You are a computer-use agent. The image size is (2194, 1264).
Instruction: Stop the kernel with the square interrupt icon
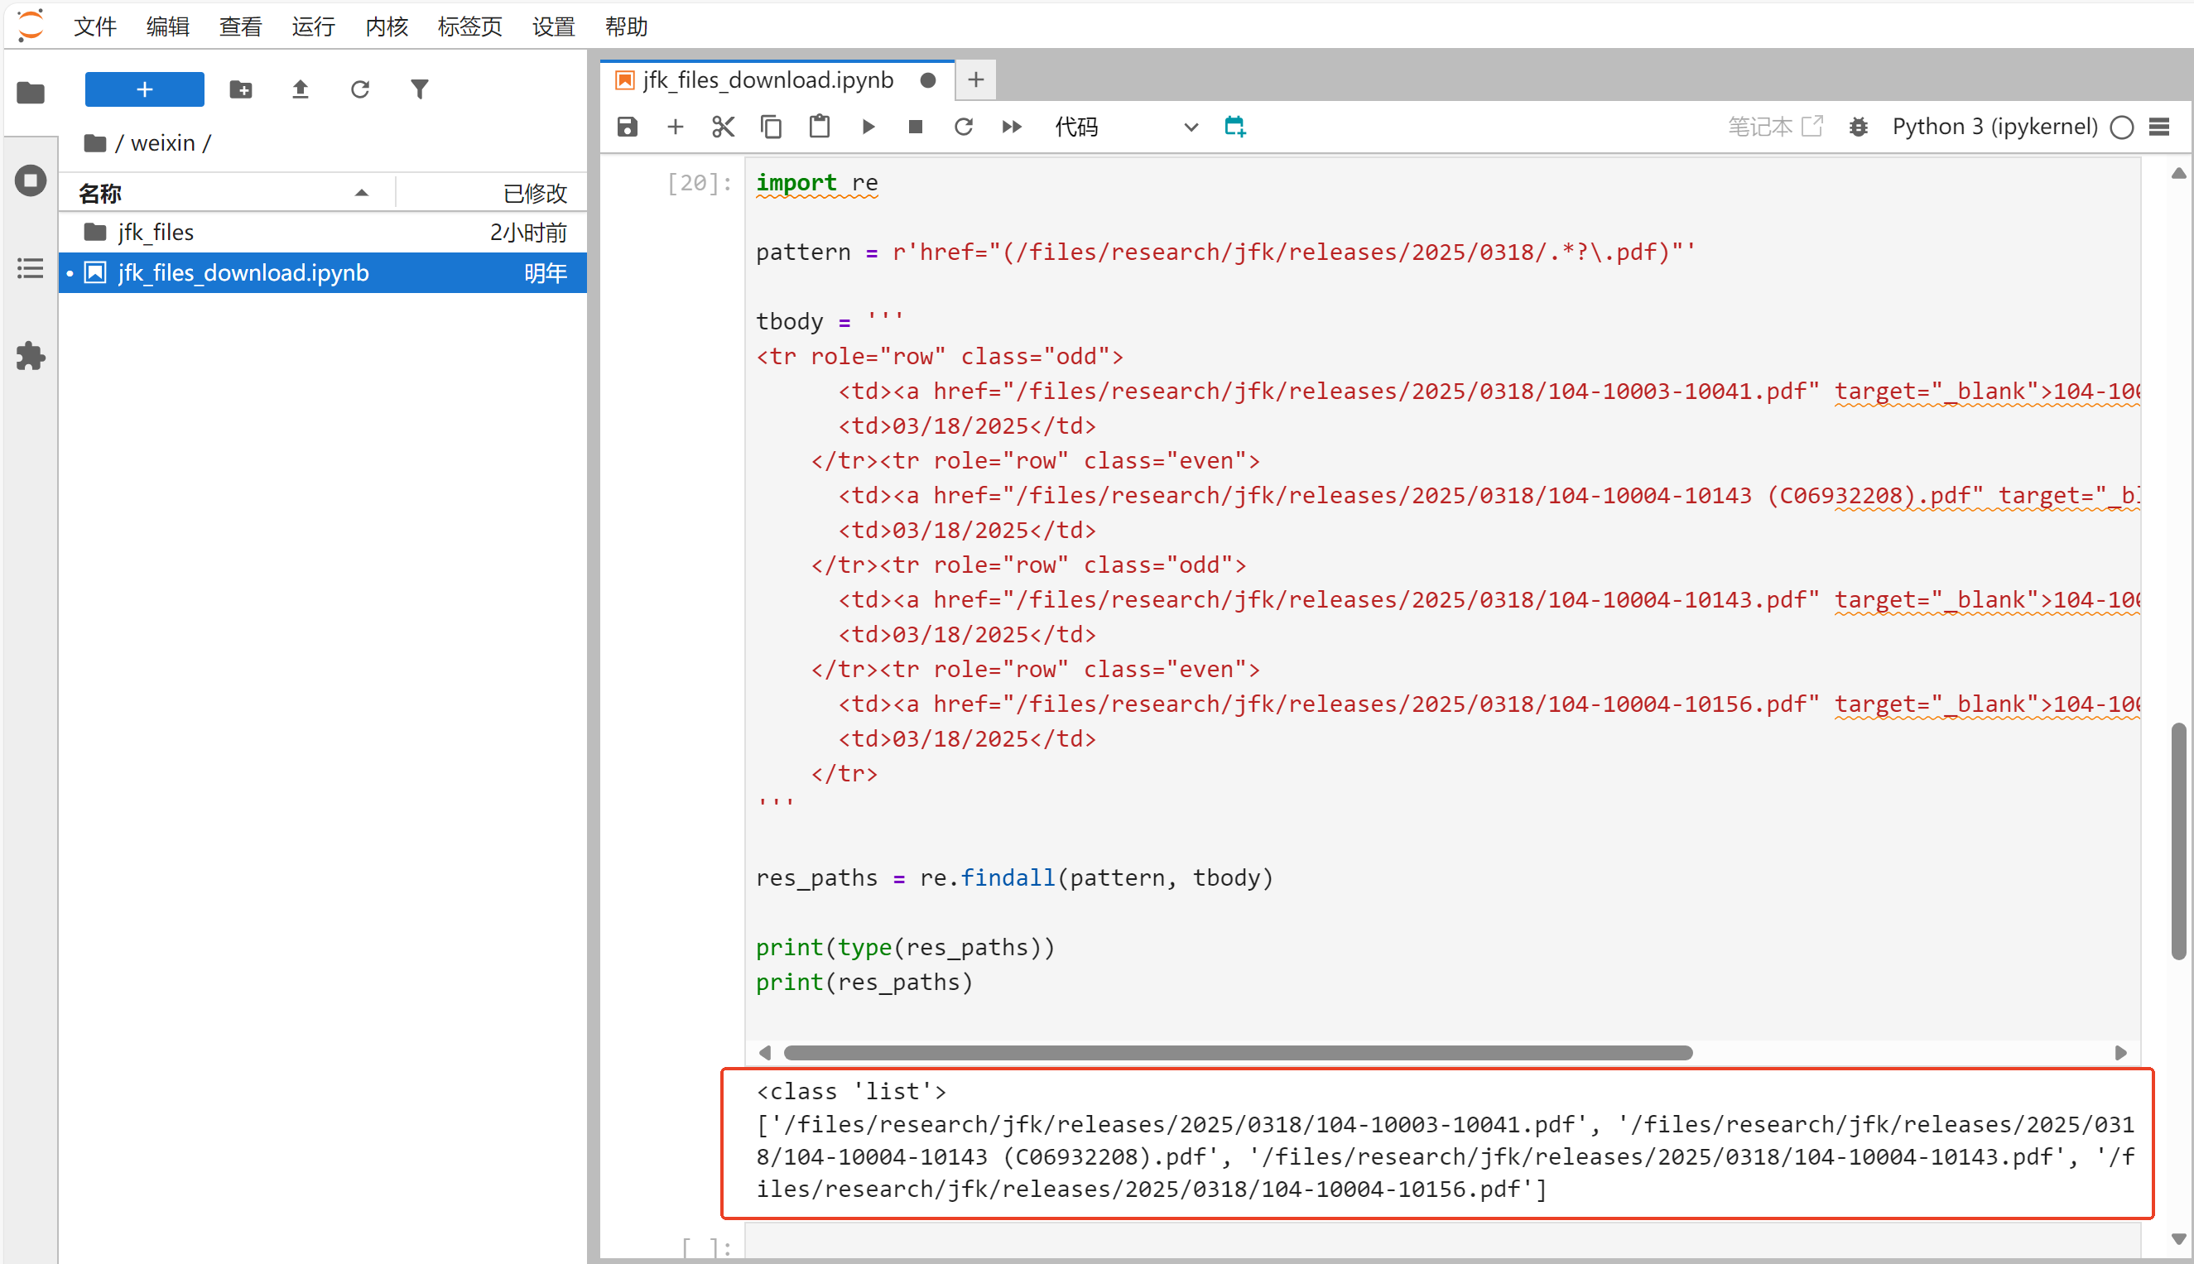coord(915,127)
